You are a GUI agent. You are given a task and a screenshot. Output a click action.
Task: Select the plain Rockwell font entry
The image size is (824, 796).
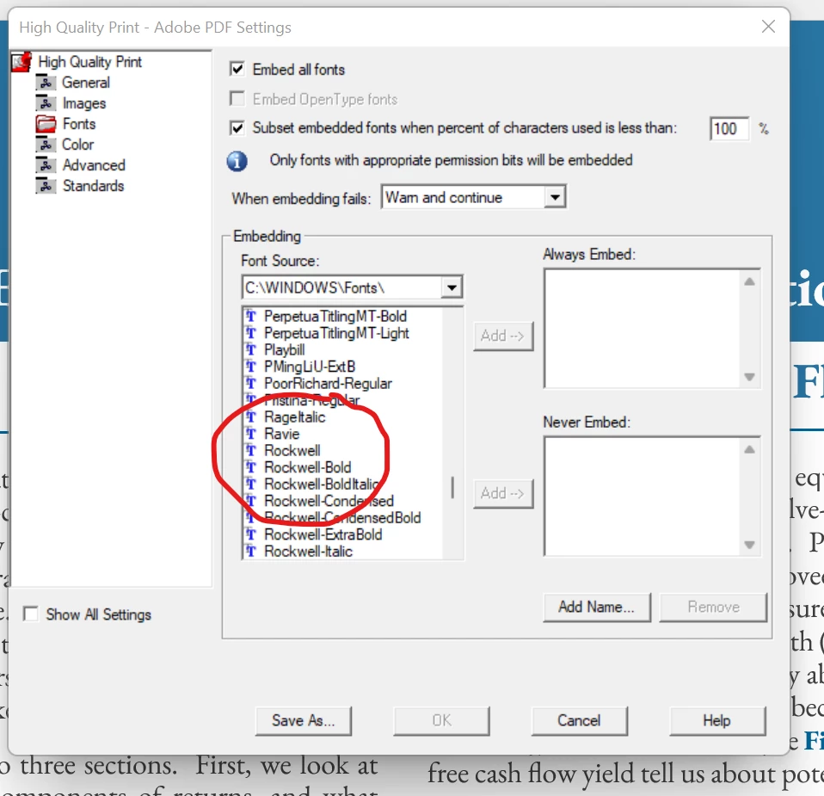tap(292, 451)
